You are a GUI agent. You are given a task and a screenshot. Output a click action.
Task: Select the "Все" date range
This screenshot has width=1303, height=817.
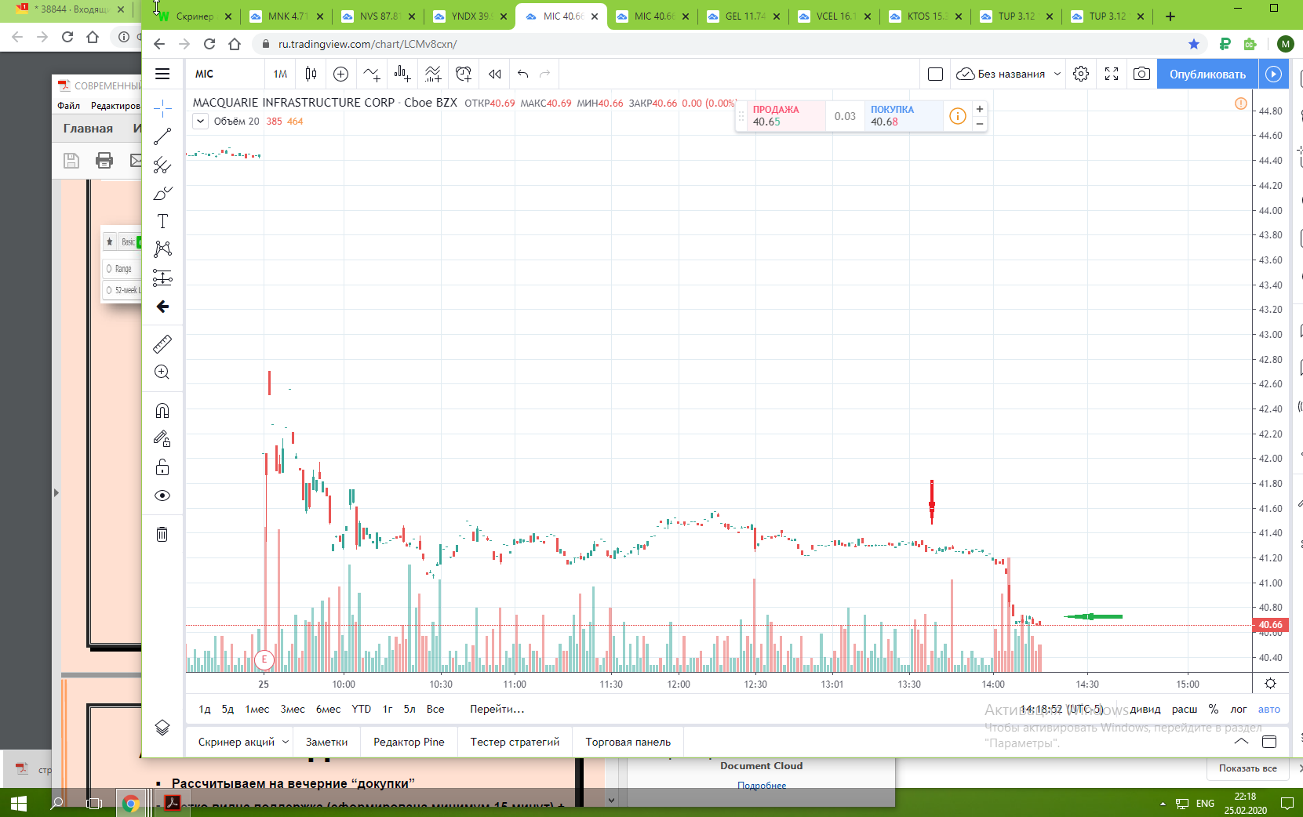pos(435,709)
